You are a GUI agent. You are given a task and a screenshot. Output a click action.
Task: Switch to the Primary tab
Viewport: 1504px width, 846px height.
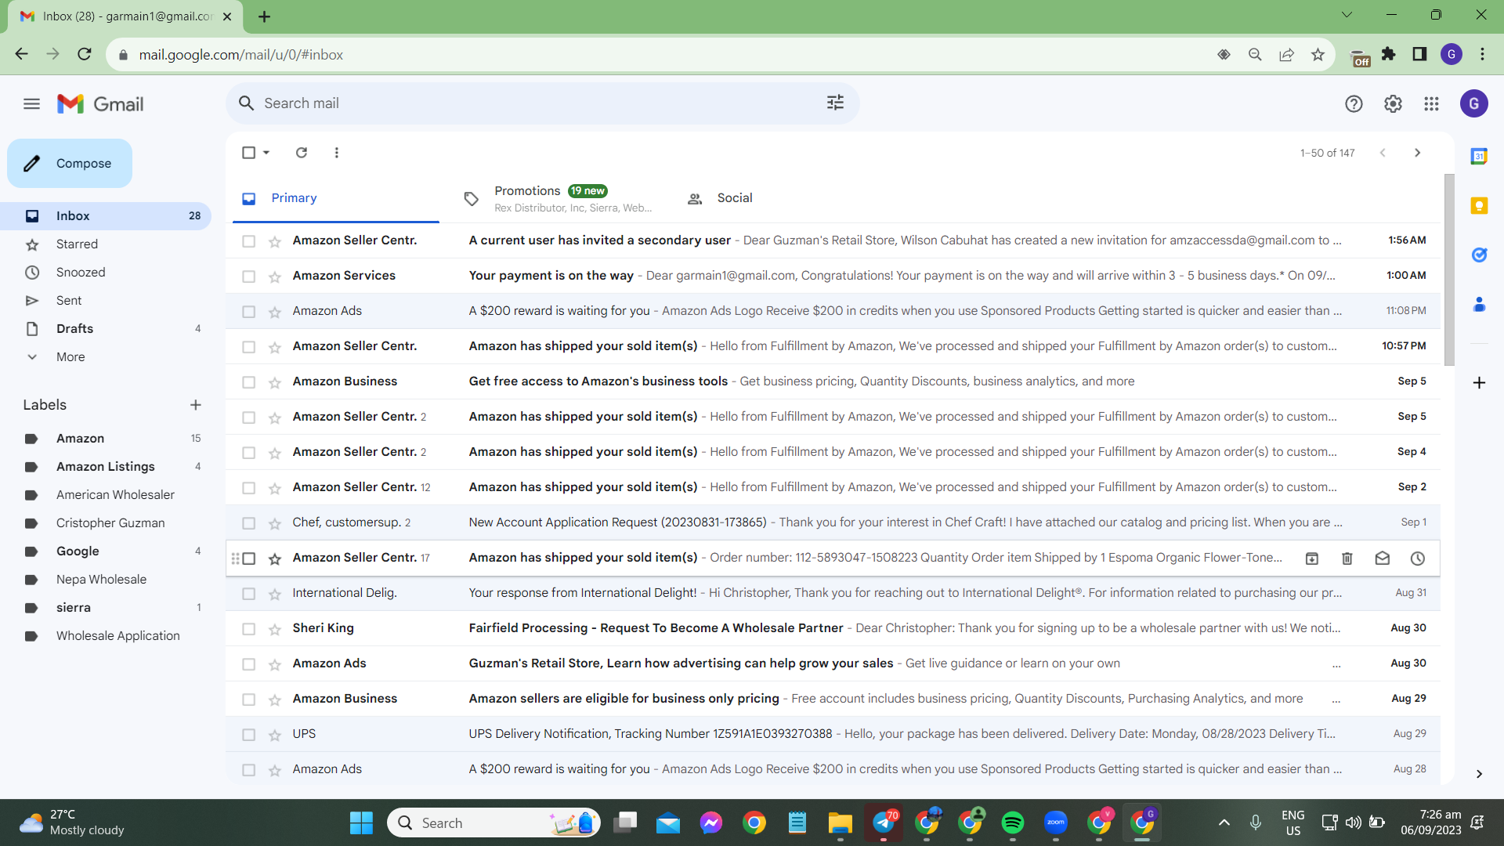point(336,198)
